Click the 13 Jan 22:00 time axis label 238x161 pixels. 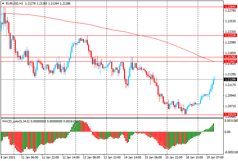(x=112, y=157)
